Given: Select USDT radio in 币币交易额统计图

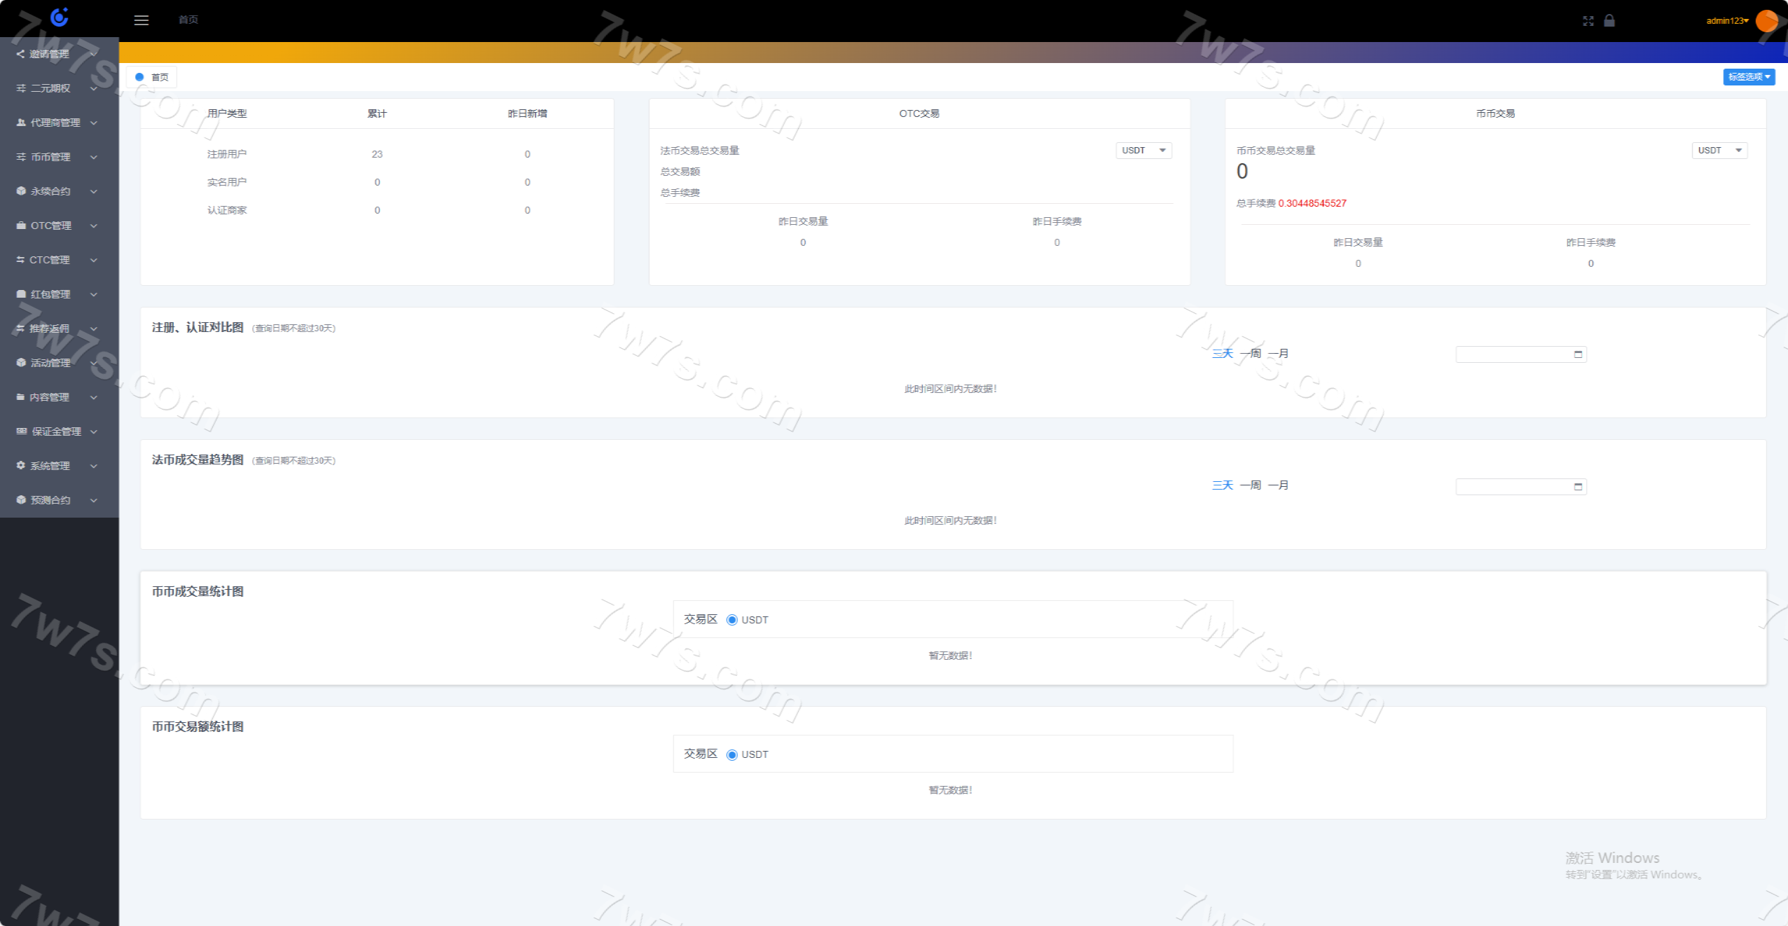Looking at the screenshot, I should (x=732, y=754).
